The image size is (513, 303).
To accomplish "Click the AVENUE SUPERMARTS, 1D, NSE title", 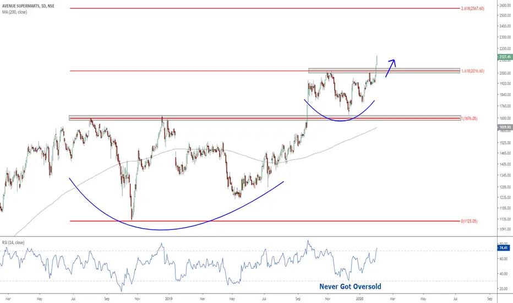I will (x=28, y=6).
